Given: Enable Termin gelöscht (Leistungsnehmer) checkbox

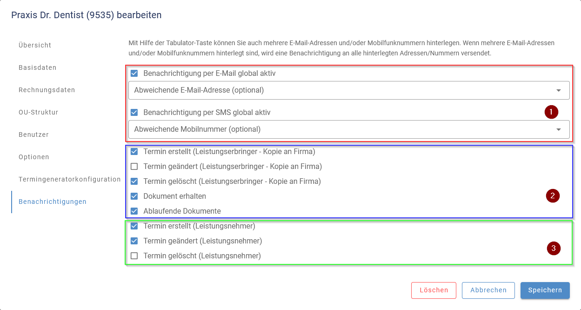Looking at the screenshot, I should coord(134,256).
